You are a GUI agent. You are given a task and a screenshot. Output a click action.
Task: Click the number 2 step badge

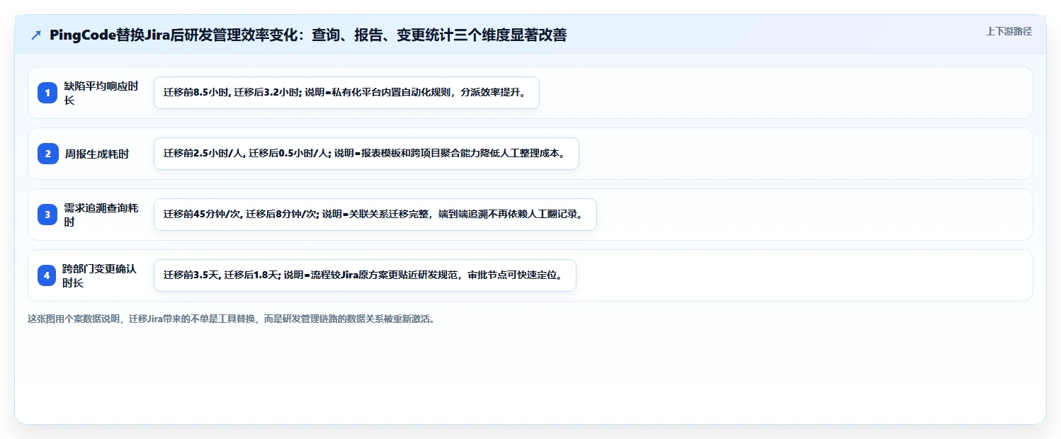tap(47, 154)
